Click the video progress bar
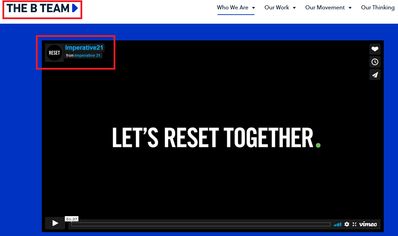Image resolution: width=398 pixels, height=236 pixels. pyautogui.click(x=201, y=225)
